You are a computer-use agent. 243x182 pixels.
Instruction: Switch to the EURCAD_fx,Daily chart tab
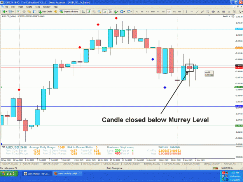point(91,164)
